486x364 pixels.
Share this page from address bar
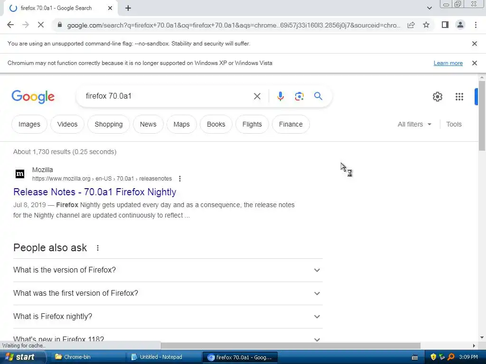coord(411,25)
